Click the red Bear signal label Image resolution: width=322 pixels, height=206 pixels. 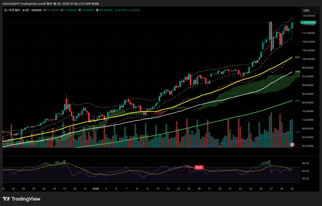pos(199,167)
